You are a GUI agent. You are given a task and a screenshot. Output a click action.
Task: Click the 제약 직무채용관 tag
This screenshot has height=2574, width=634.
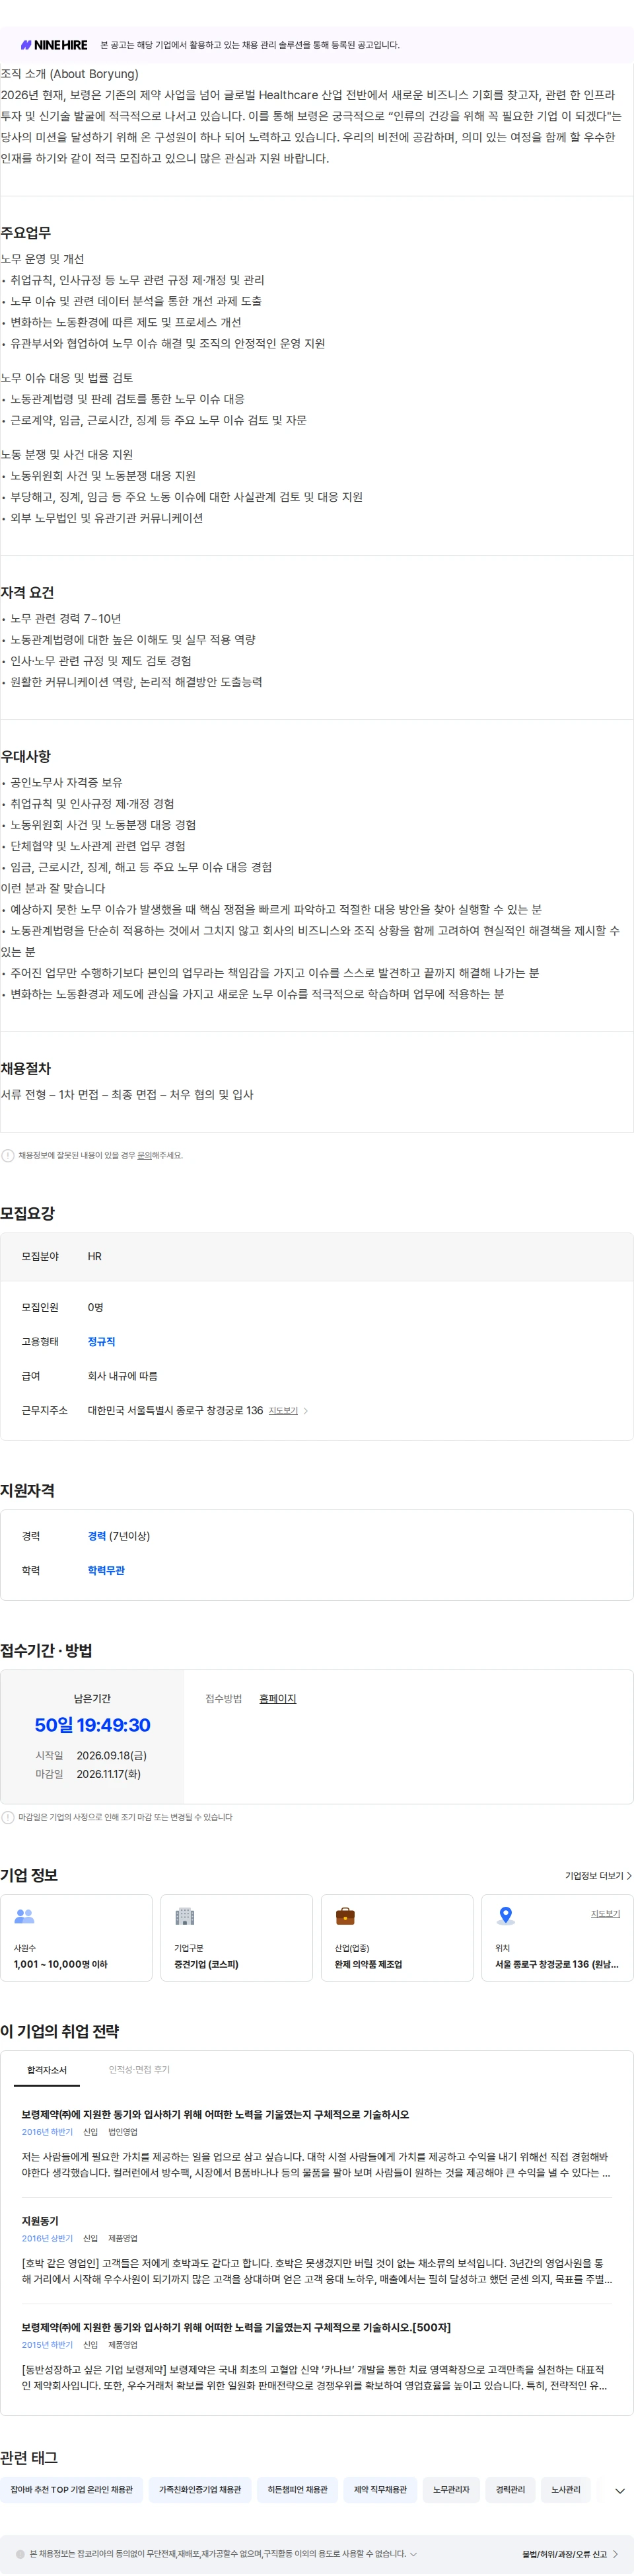pyautogui.click(x=380, y=2489)
